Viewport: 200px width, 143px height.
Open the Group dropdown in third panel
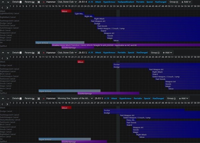pyautogui.click(x=172, y=99)
